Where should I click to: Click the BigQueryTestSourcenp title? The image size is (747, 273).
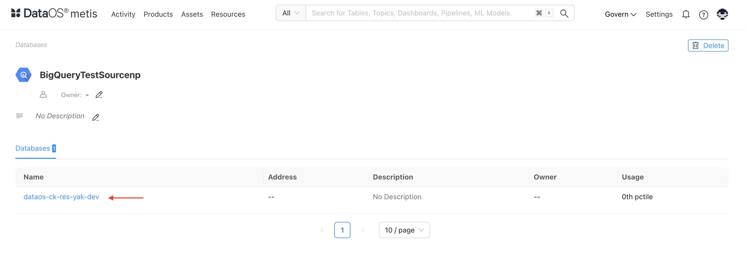[x=90, y=75]
